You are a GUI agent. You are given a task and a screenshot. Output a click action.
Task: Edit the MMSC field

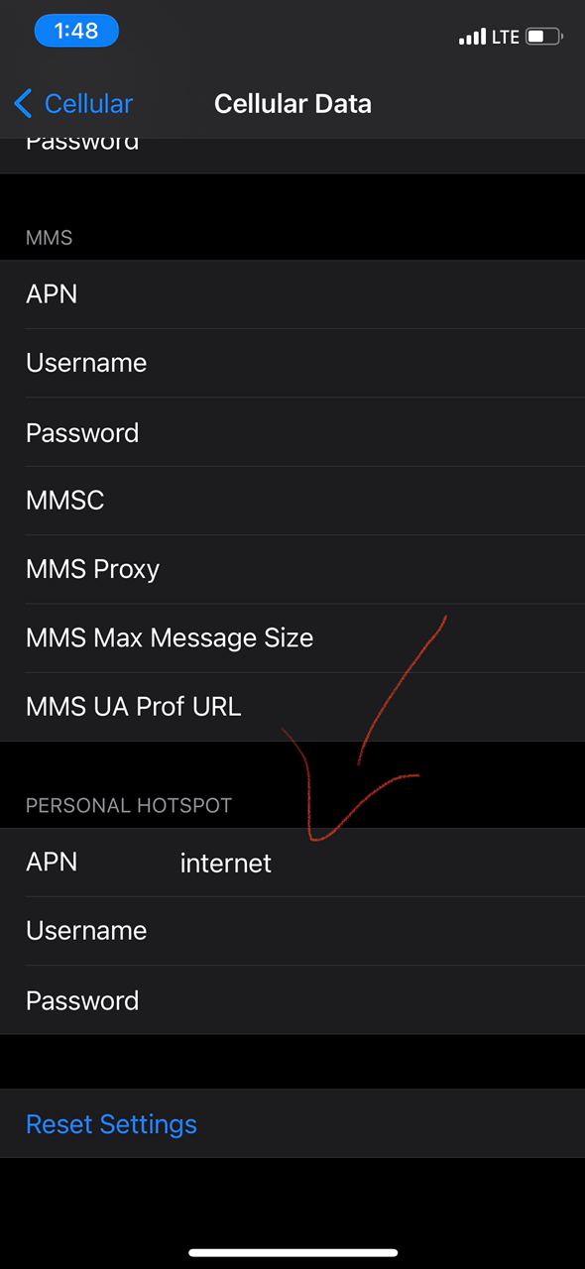pyautogui.click(x=292, y=501)
